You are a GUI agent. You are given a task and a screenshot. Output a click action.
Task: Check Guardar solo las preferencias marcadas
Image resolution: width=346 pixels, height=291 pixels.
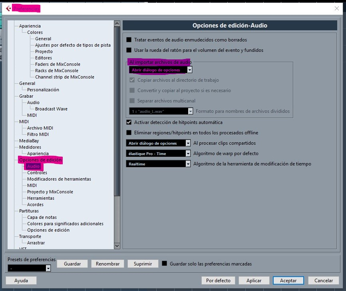(164, 263)
